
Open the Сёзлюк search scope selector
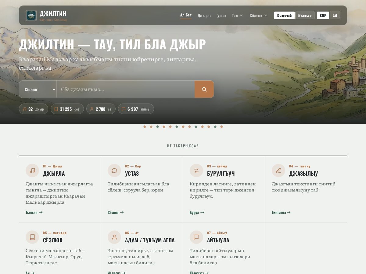(38, 89)
